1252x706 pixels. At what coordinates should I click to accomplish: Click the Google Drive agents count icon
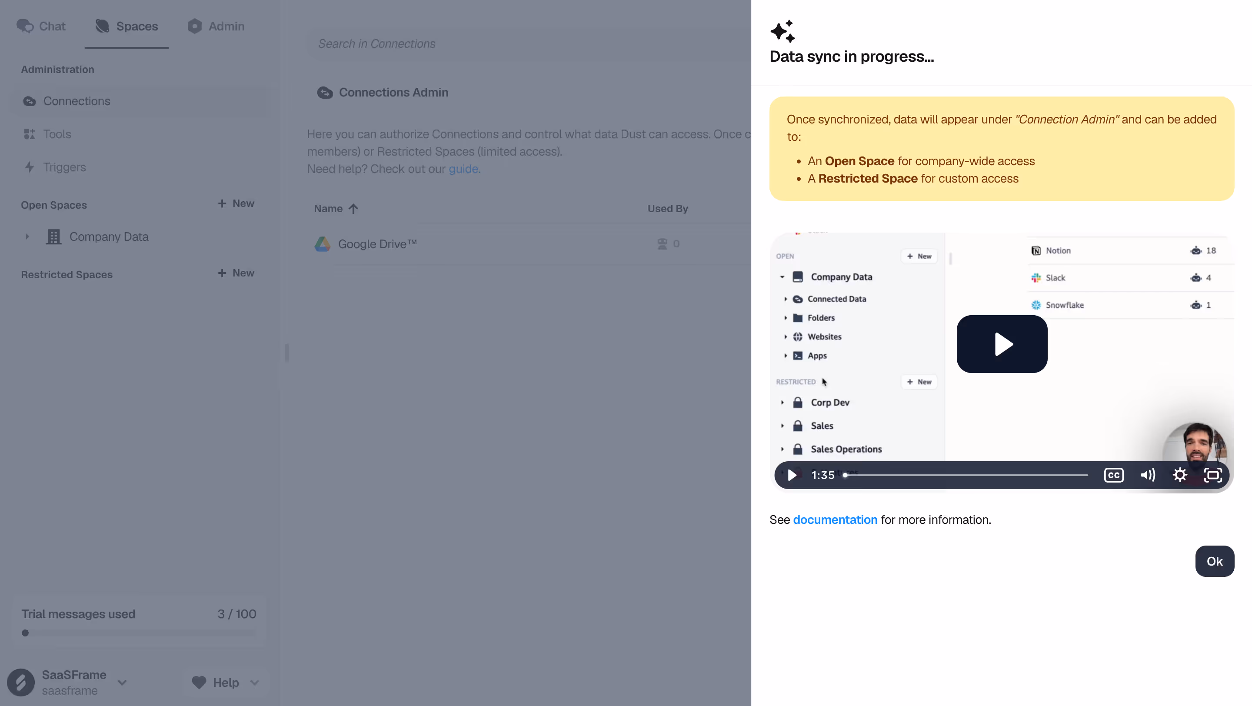662,244
